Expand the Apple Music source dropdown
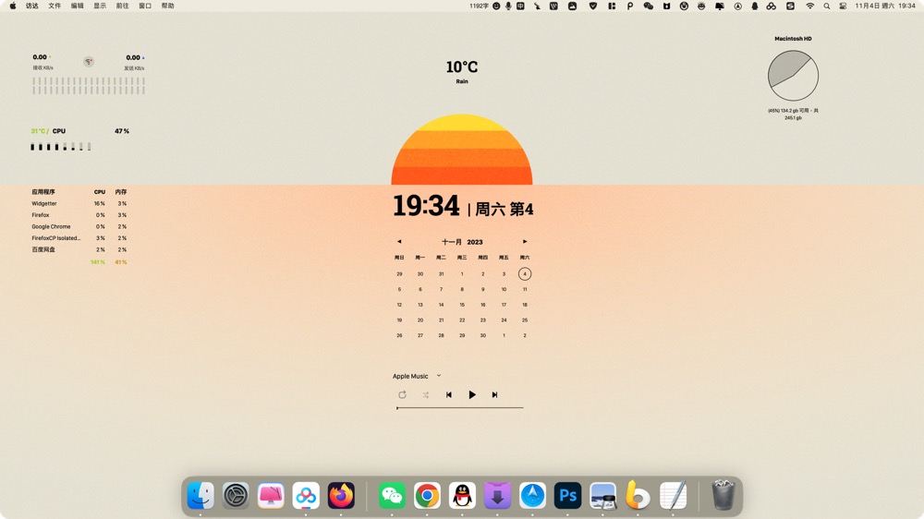 (439, 376)
